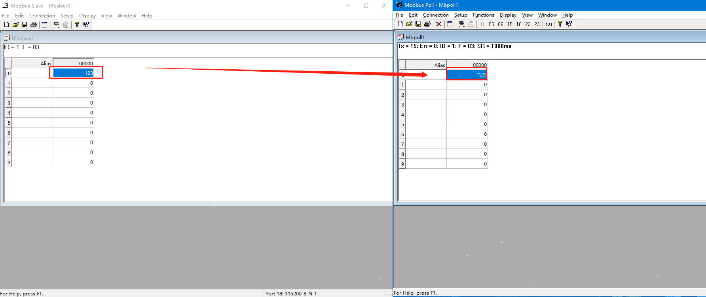Click the yellow question mark About icon in Modbus Poll

(560, 24)
